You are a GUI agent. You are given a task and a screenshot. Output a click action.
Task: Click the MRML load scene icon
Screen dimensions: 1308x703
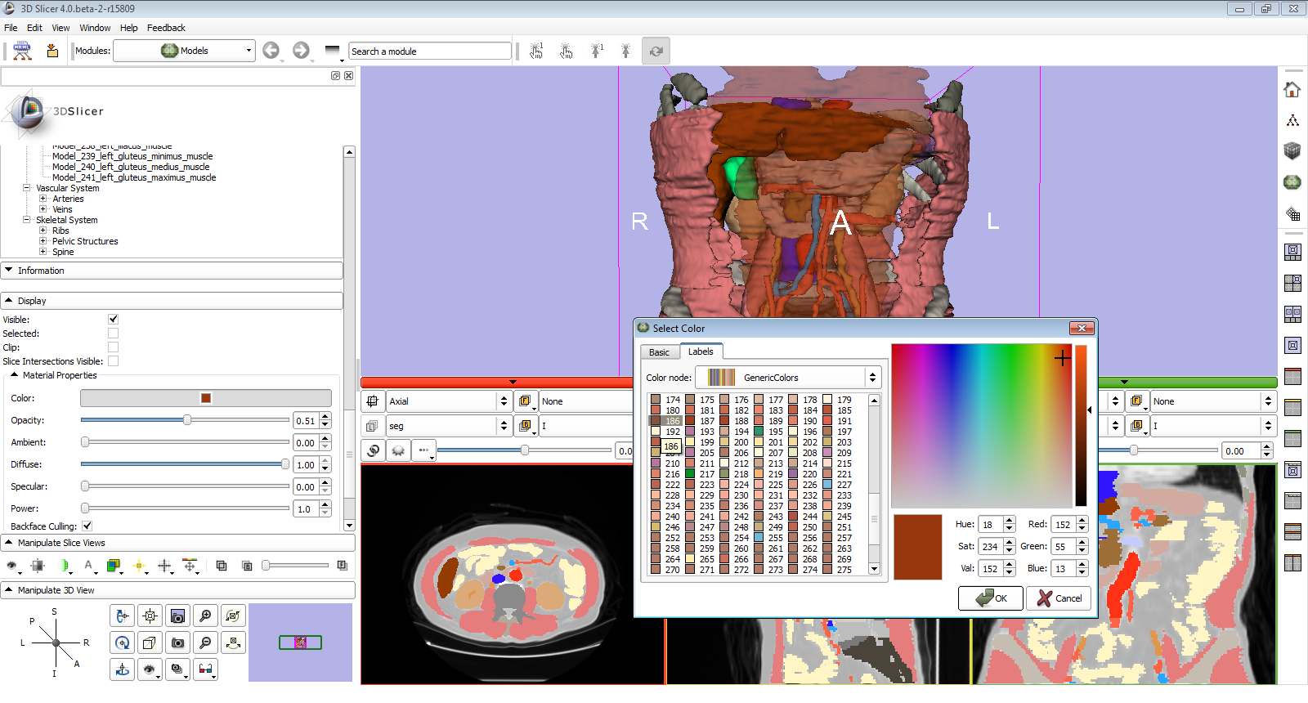click(22, 51)
